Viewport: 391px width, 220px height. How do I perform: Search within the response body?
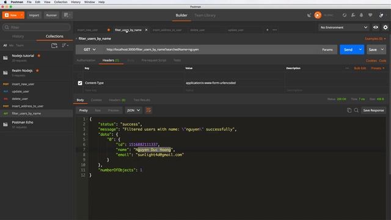[x=356, y=110]
